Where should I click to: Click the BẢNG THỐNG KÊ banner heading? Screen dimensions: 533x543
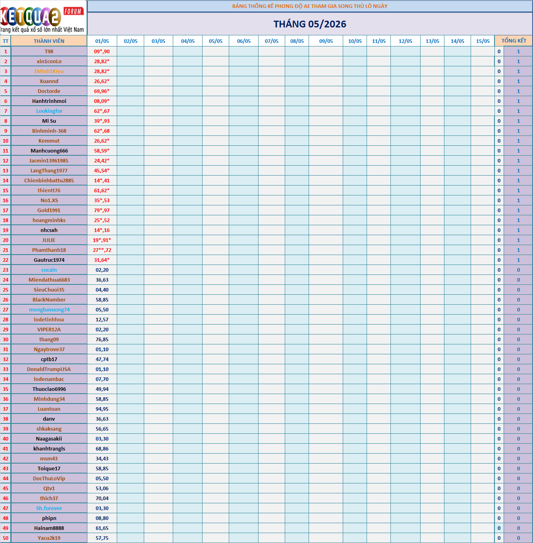(x=310, y=6)
